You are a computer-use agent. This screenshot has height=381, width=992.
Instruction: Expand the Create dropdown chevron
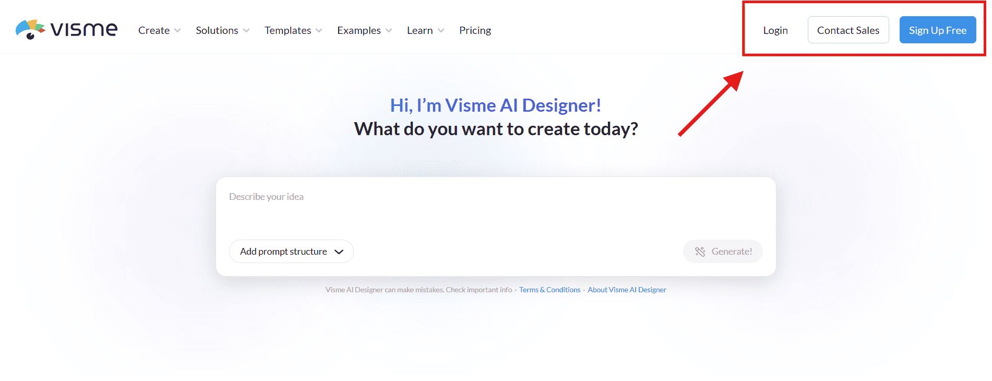tap(177, 31)
